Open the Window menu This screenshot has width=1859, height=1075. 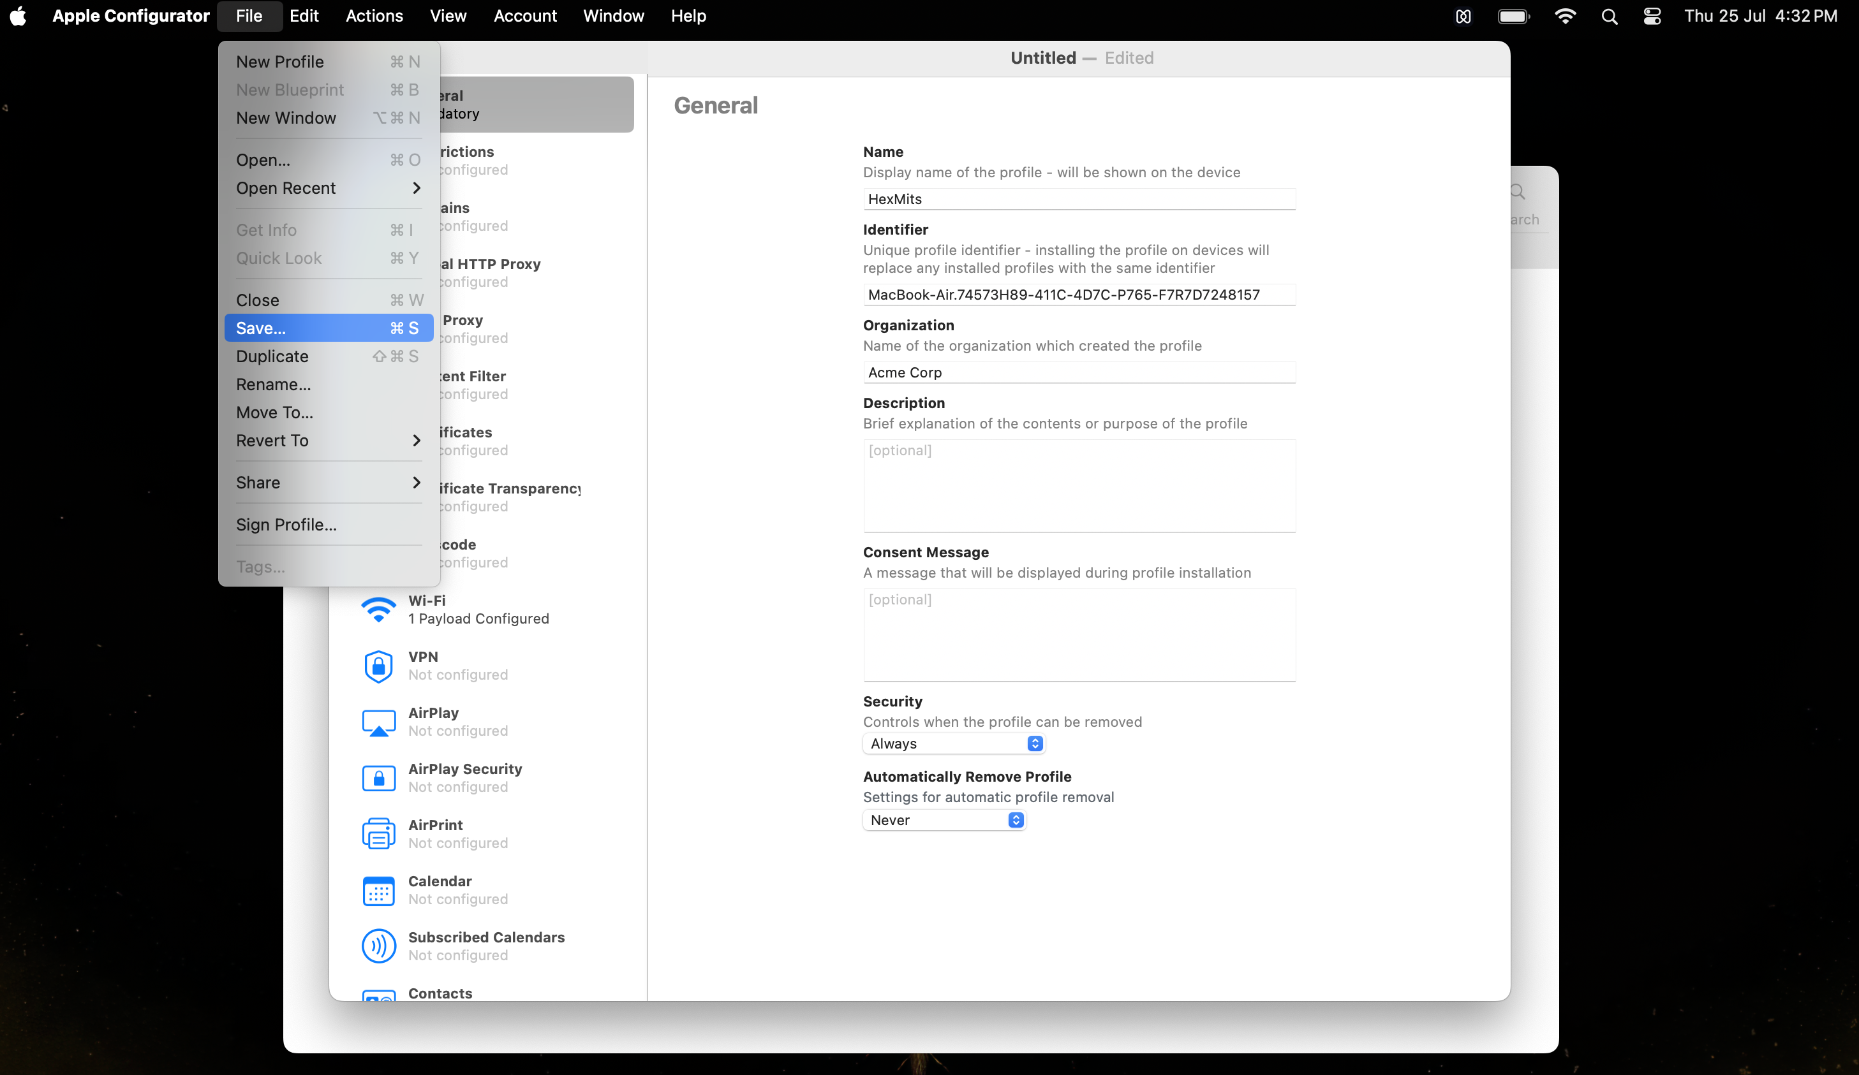613,15
